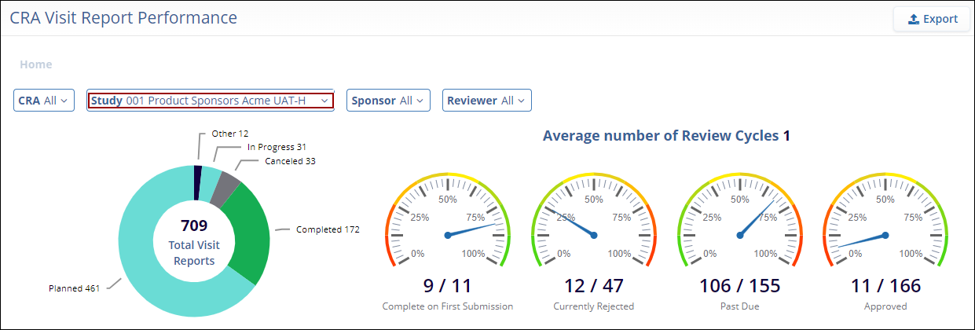Click the Planned 461 chart label
The image size is (975, 330).
[x=74, y=288]
